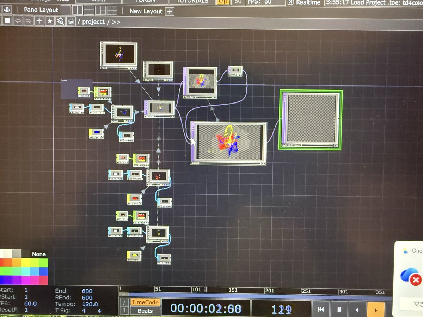The width and height of the screenshot is (423, 317).
Task: Click the New Layout plus button
Action: [x=170, y=11]
